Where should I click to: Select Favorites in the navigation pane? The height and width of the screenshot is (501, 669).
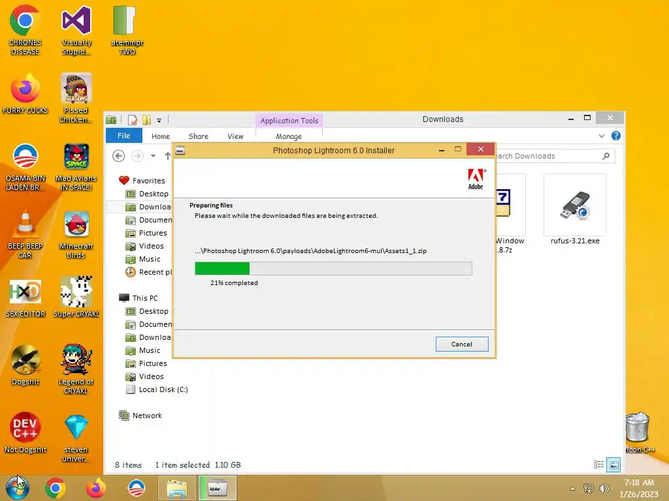click(x=142, y=181)
